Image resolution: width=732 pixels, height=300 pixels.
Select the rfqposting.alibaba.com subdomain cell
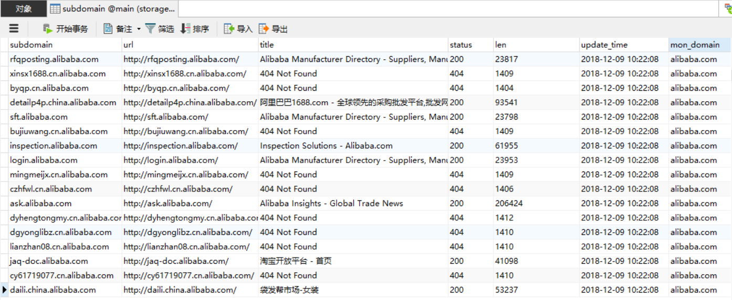(54, 59)
